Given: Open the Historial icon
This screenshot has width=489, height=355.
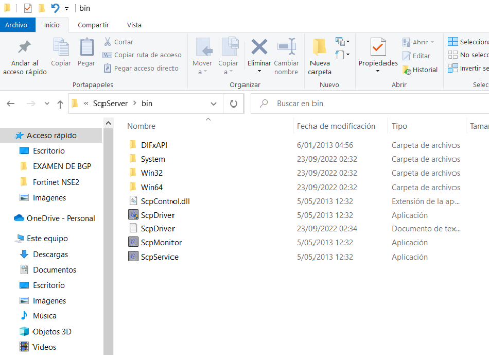Looking at the screenshot, I should (407, 70).
